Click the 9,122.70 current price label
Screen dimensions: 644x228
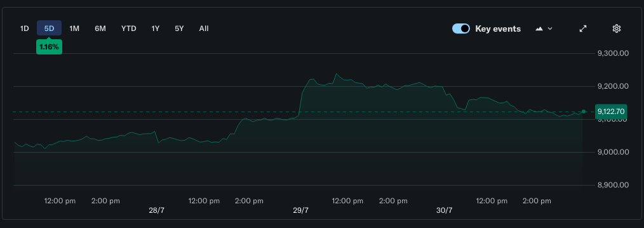tap(611, 111)
